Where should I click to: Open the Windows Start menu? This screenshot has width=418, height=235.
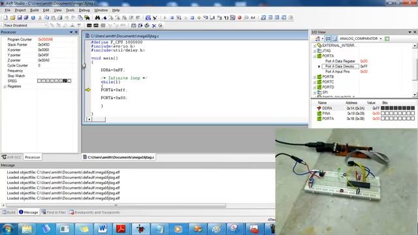coord(7,229)
